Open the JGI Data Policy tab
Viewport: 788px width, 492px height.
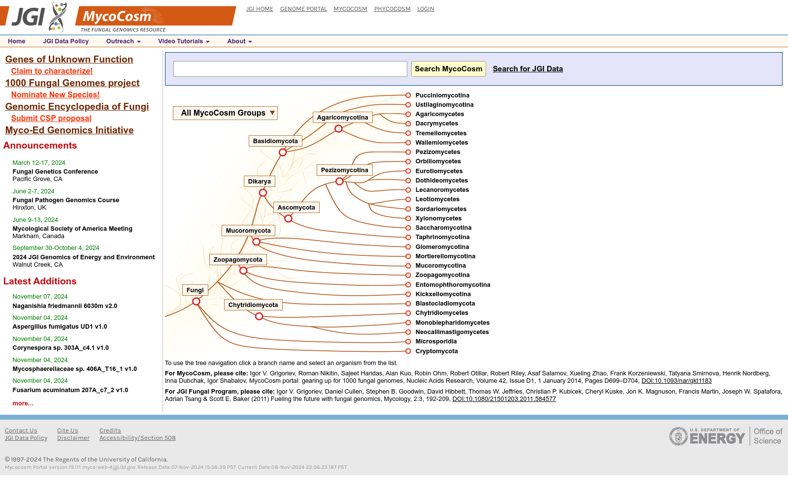tap(66, 41)
